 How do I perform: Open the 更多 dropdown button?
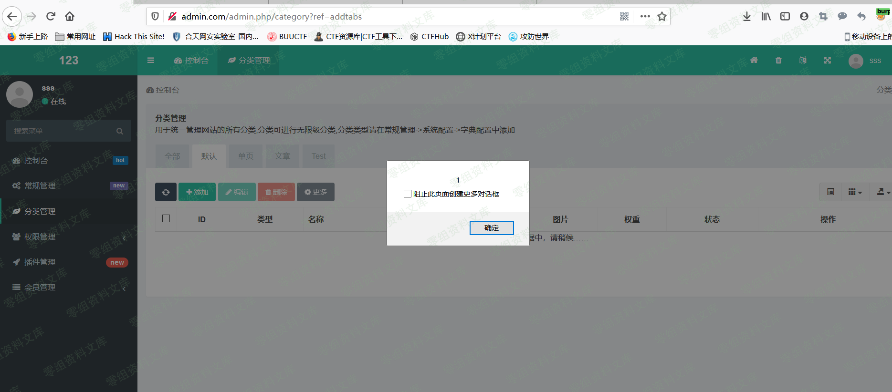tap(315, 192)
